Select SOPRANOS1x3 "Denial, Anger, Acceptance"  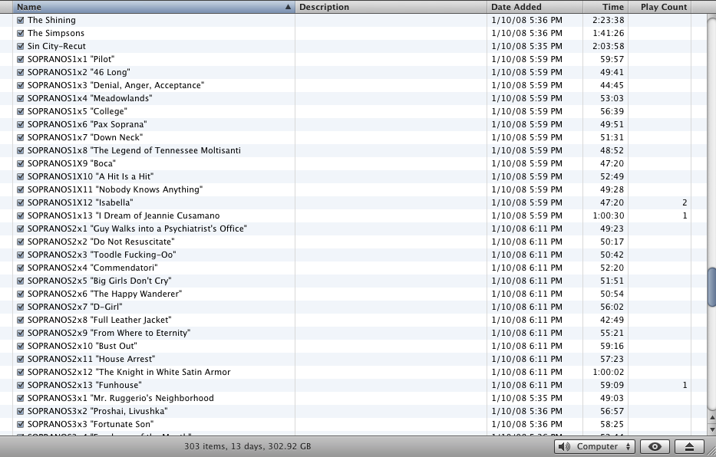point(116,85)
